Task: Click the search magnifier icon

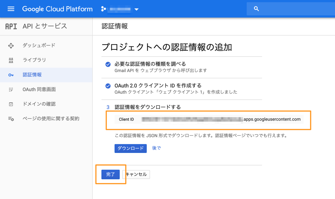Action: [x=256, y=9]
